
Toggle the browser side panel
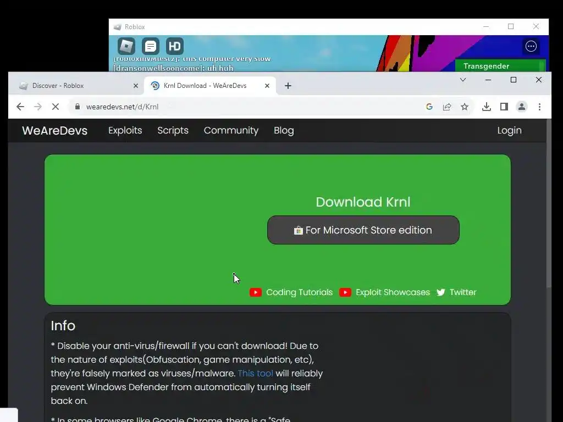click(504, 107)
